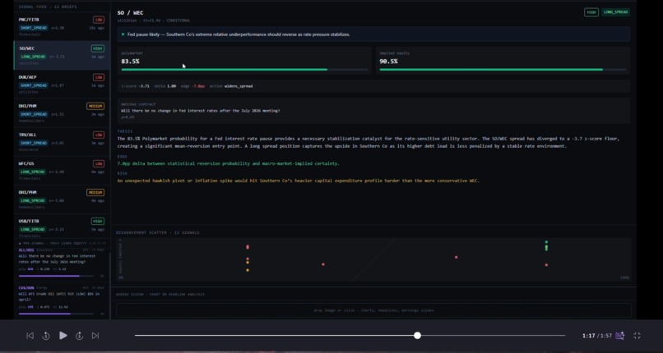Viewport: 663px width, 353px height.
Task: Click the drop image upload area
Action: (373, 310)
